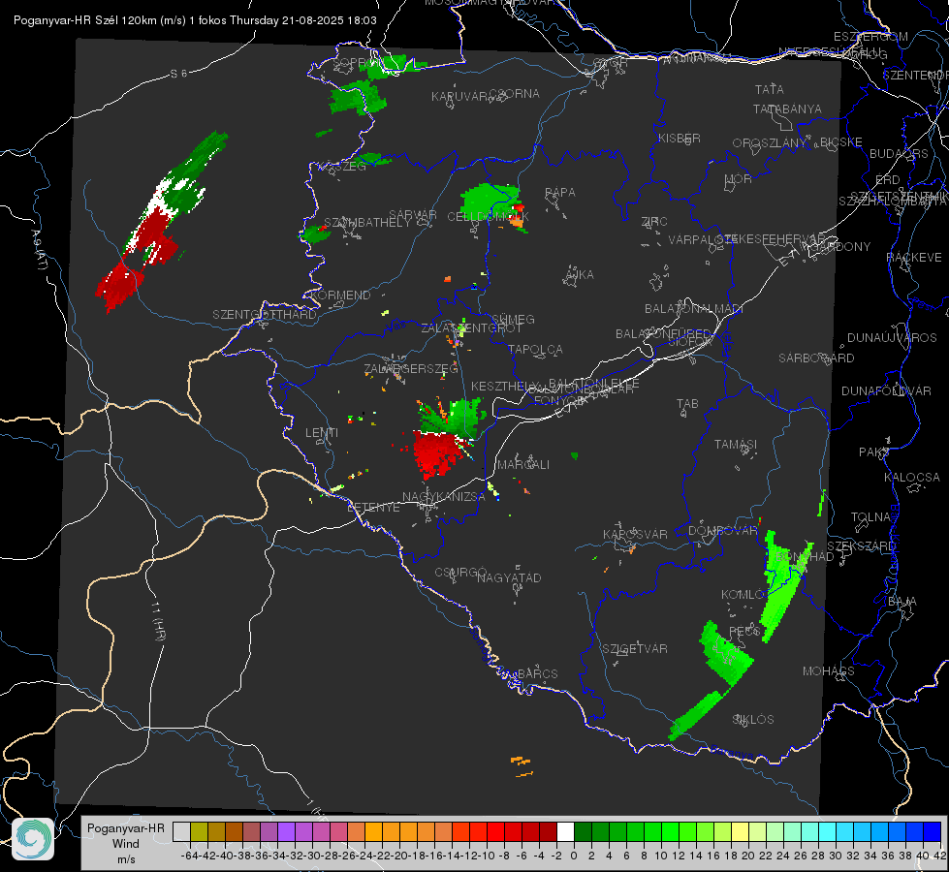Select the bright green swatch between 10 and 12
Screen dimensions: 949x872
click(670, 831)
